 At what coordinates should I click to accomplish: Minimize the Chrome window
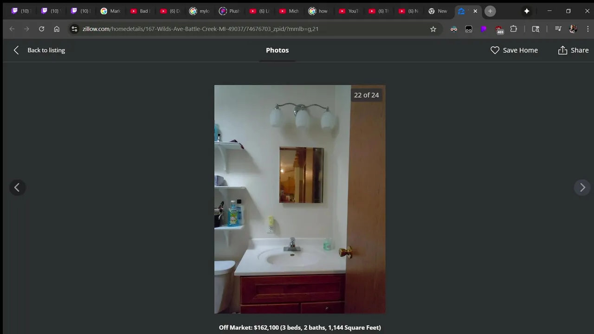(x=549, y=11)
